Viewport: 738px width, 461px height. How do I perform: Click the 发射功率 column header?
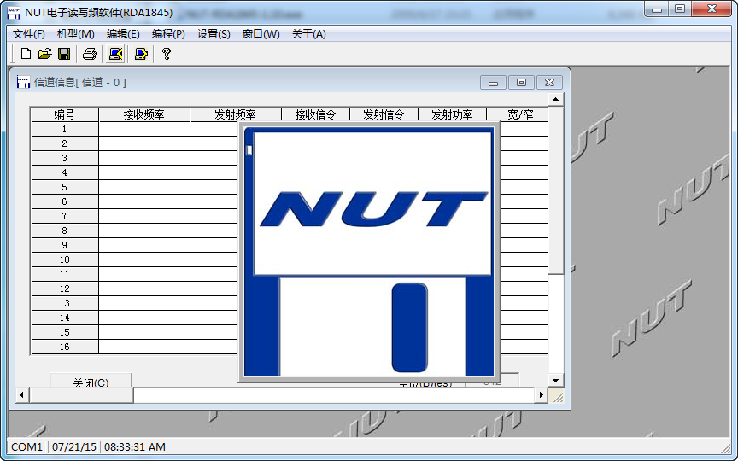(x=452, y=114)
